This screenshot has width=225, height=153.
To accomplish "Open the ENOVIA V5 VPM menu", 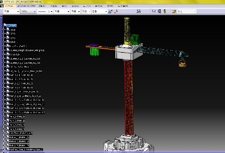I will [x=25, y=6].
